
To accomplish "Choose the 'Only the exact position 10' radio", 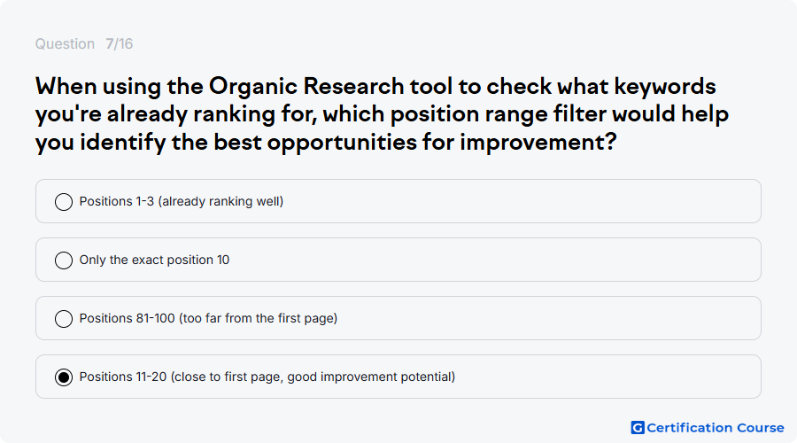I will [64, 260].
